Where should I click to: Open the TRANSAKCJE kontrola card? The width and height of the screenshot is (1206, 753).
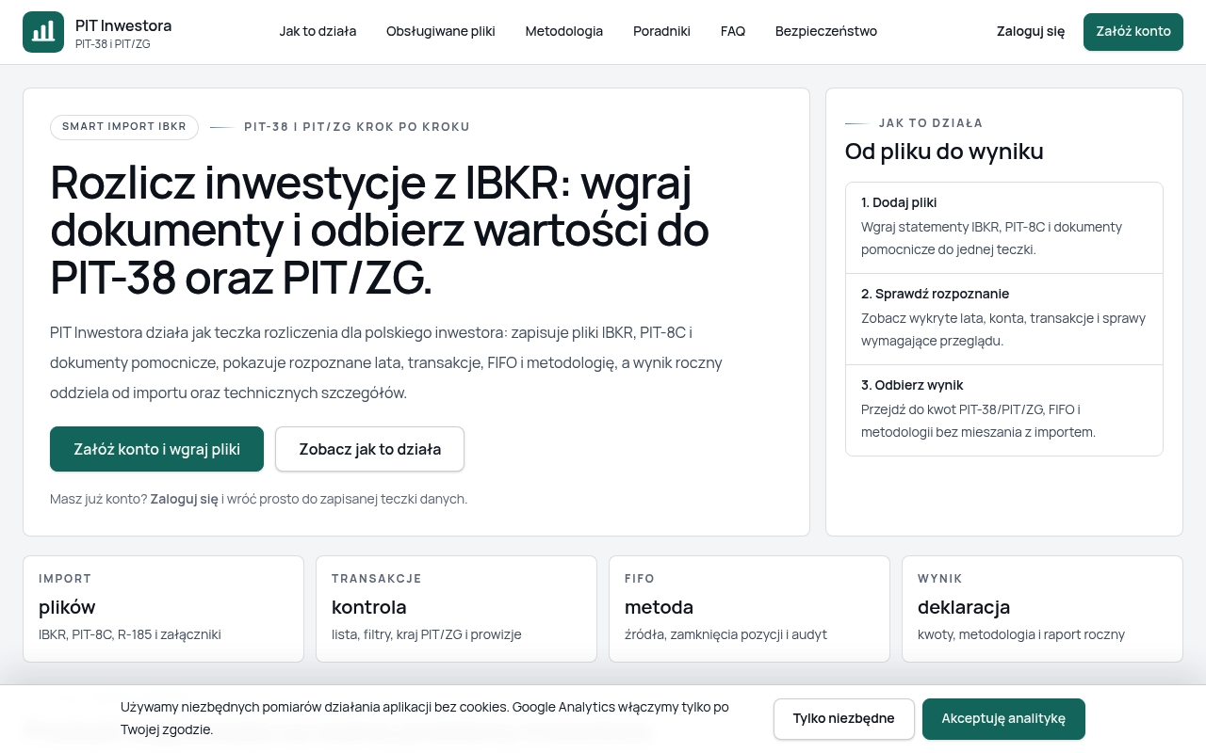pos(457,609)
